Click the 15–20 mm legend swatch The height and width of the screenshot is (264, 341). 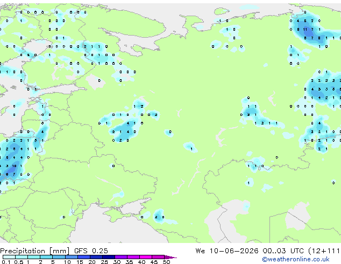tap(83, 257)
